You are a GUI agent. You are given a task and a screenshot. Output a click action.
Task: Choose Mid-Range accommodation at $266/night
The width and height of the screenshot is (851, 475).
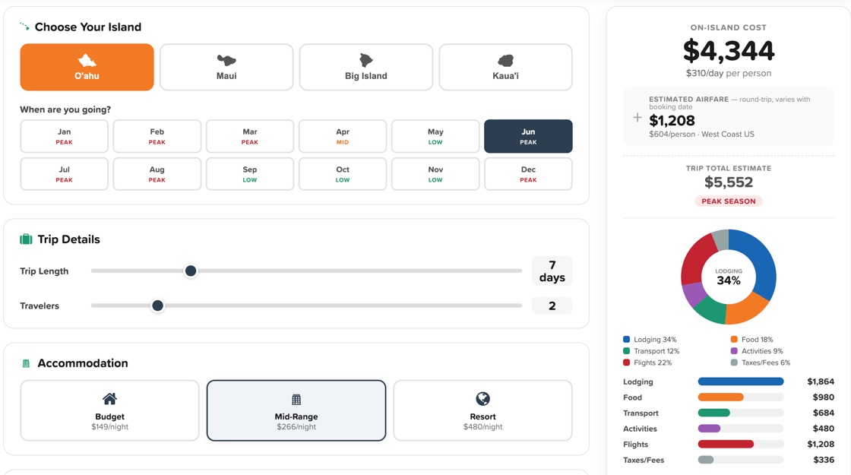(x=296, y=410)
